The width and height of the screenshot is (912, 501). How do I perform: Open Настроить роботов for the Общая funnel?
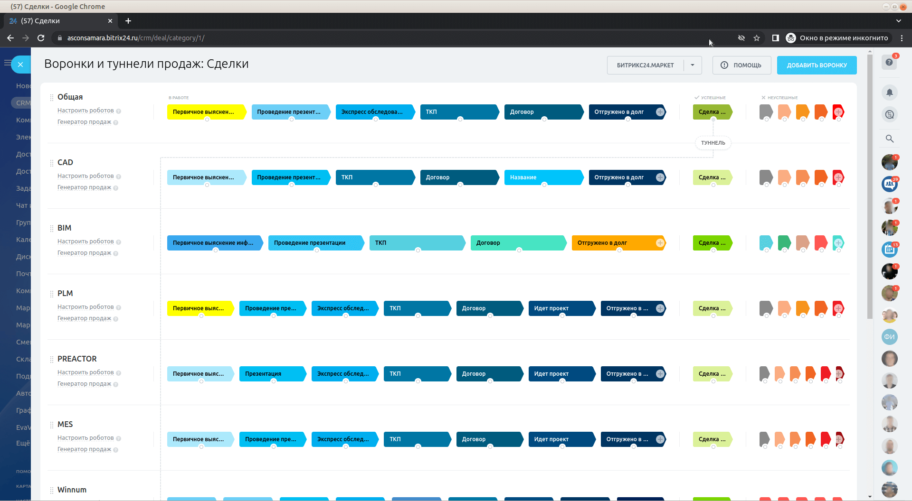[x=85, y=111]
